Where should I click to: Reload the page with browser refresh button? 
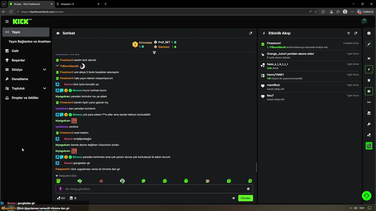[x=11, y=12]
